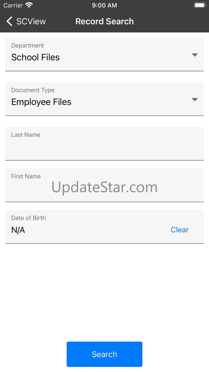Tap the N/A date of birth value

click(18, 230)
